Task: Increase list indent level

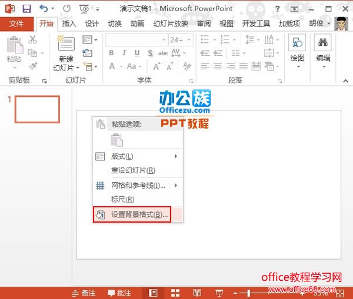Action: click(218, 53)
